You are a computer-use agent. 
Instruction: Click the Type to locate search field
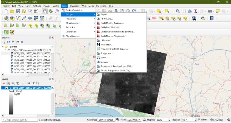coord(20,120)
